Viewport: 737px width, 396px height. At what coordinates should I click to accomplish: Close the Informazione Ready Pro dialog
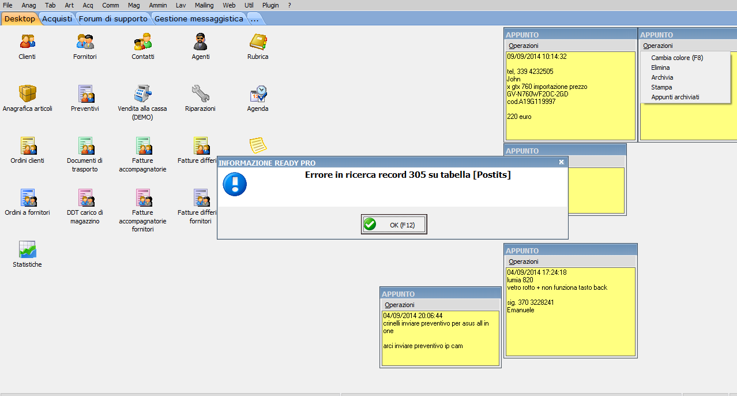[x=561, y=162]
